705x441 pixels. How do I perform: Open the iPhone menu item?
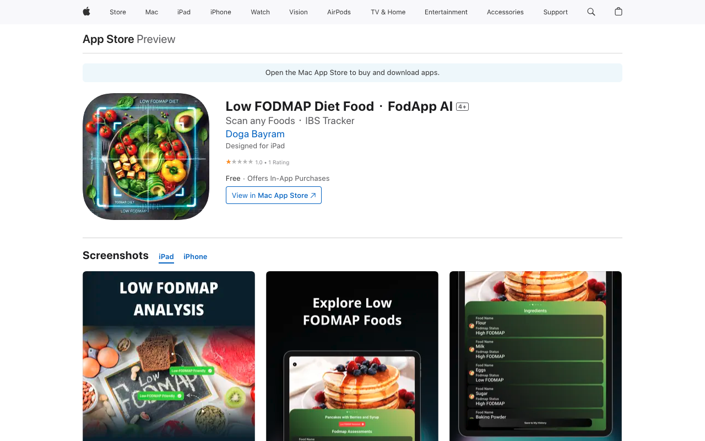coord(221,12)
